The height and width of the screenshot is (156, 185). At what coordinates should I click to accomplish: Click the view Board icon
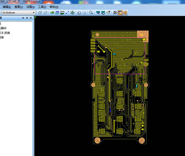point(98,13)
